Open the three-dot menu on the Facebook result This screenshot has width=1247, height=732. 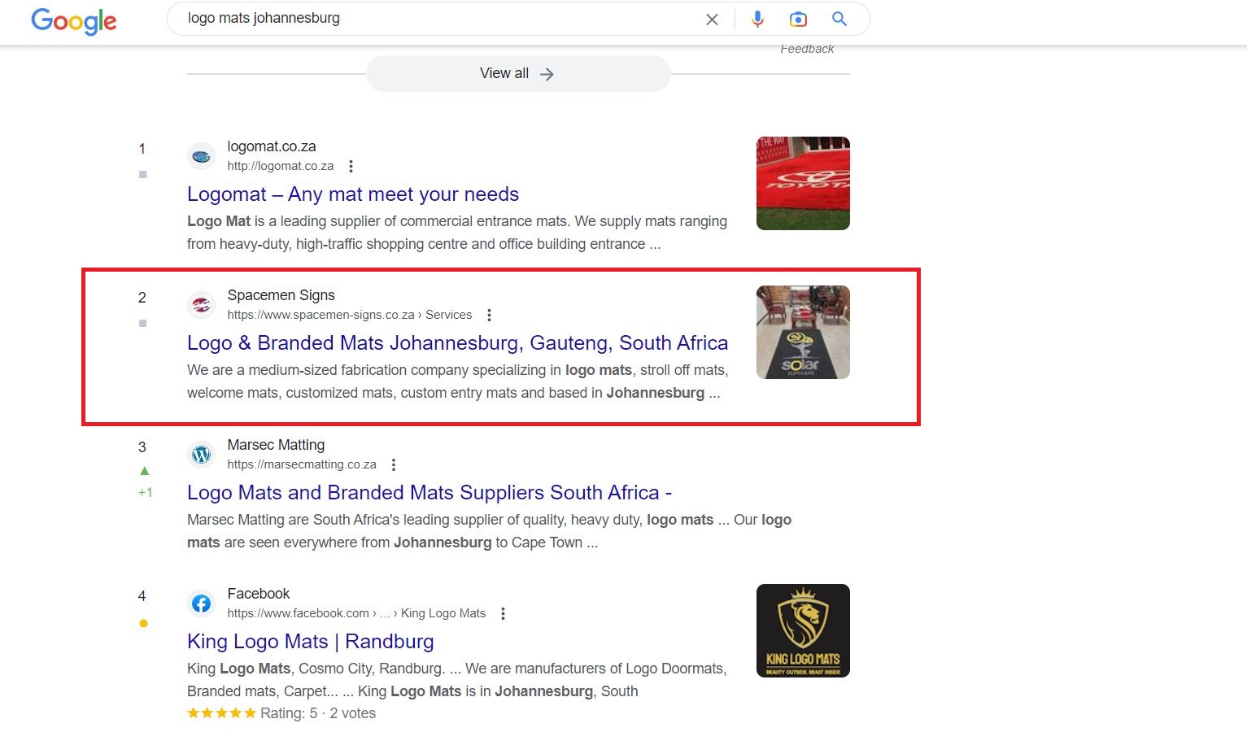coord(502,613)
